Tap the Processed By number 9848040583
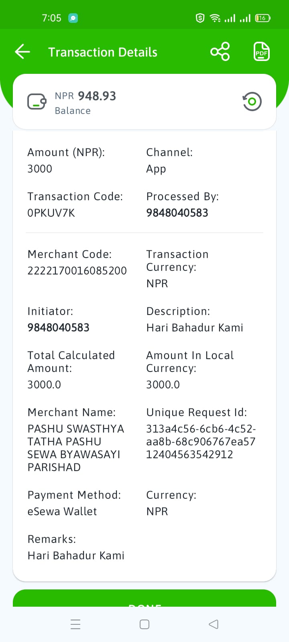Screen dimensions: 289x642 click(177, 213)
